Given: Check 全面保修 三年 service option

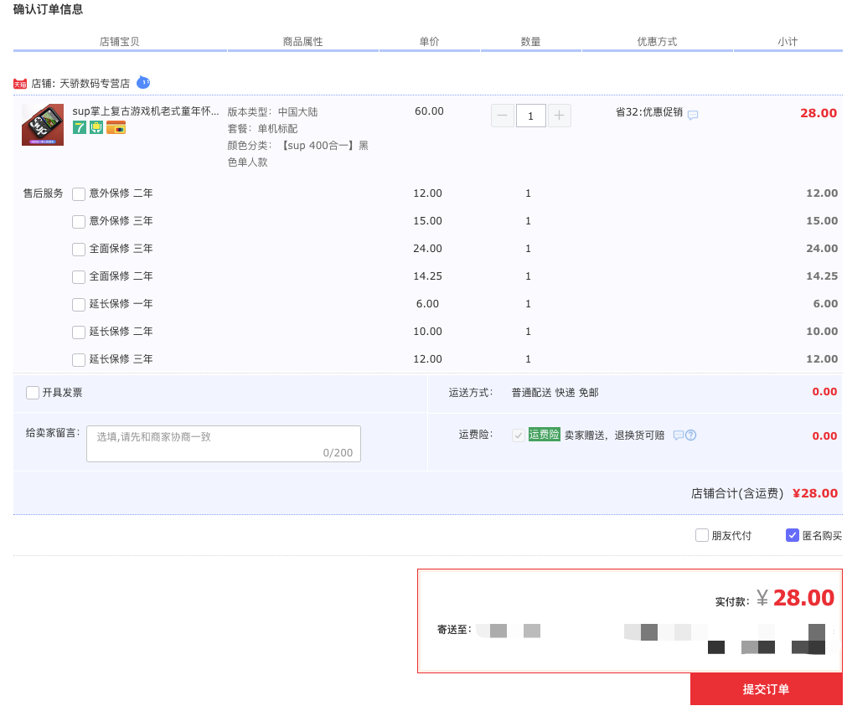Looking at the screenshot, I should [79, 249].
